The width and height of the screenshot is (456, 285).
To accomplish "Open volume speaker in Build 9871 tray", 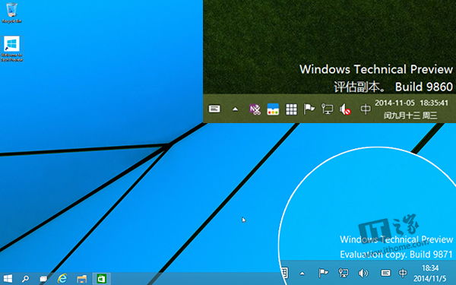I will [363, 273].
